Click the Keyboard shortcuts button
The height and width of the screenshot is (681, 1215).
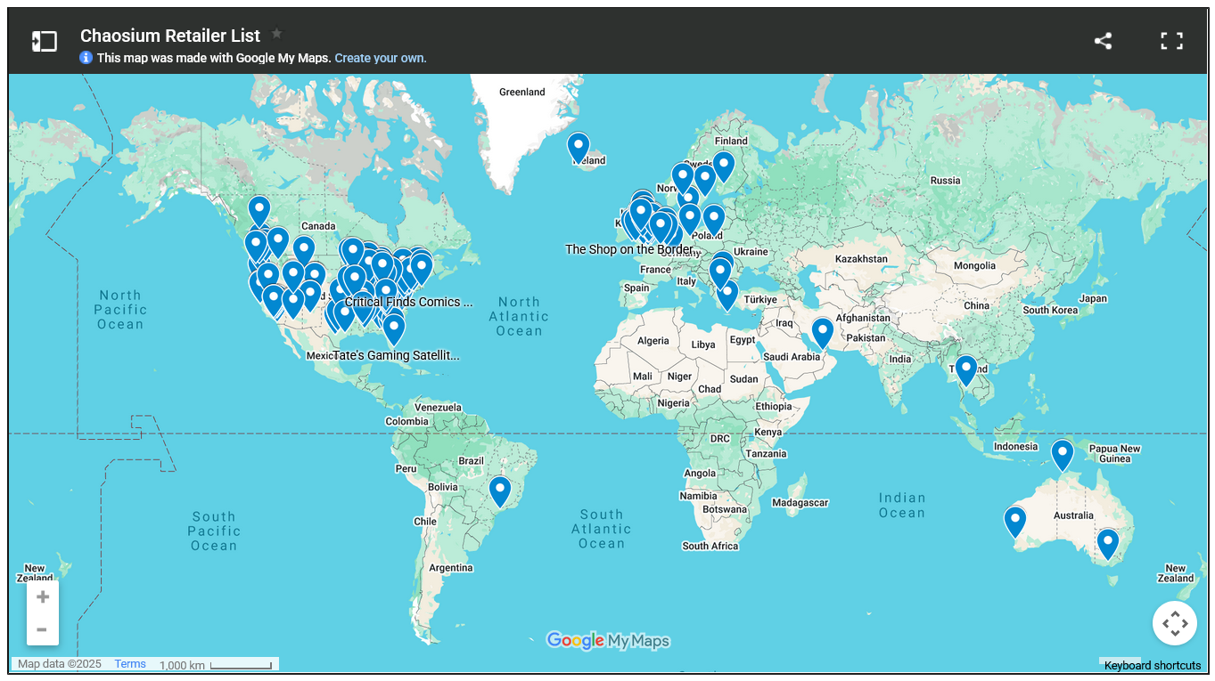[1152, 666]
